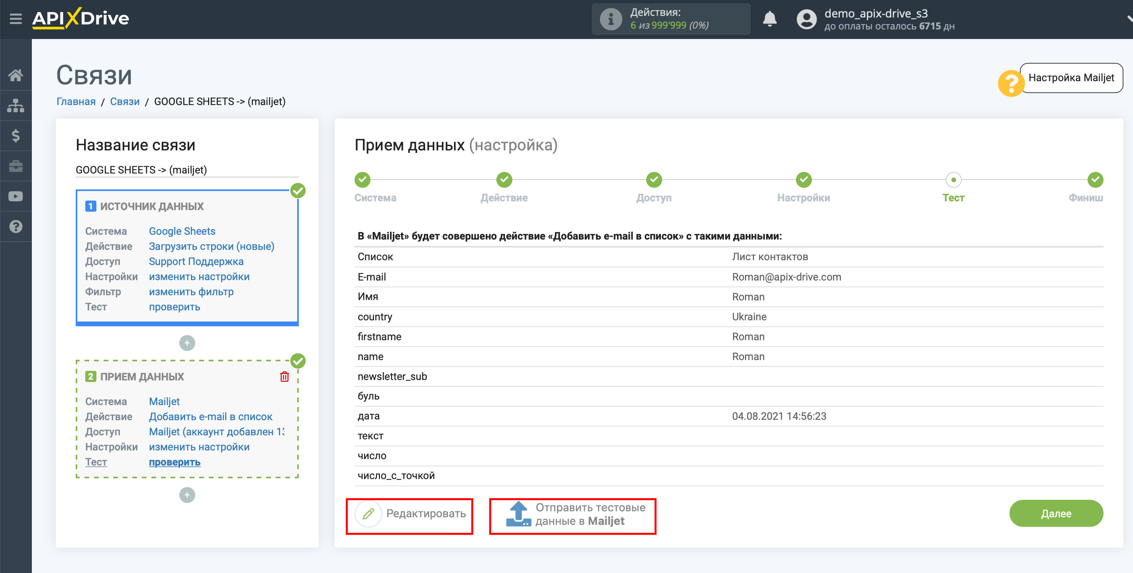Open the video tutorials sidebar icon
Viewport: 1133px width, 573px height.
tap(16, 197)
